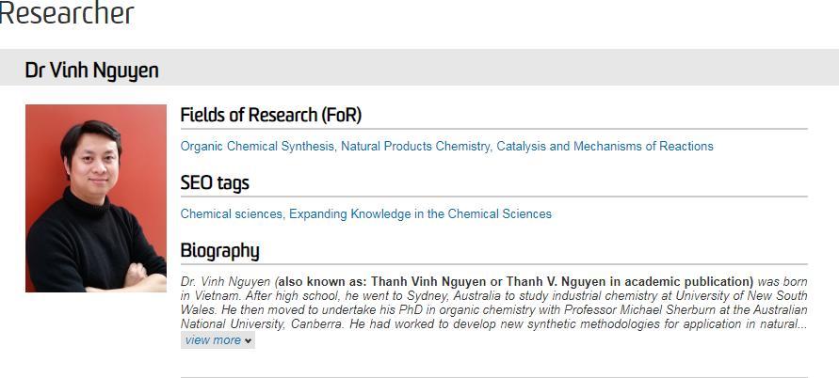Open the Organic Chemical Synthesis link
The height and width of the screenshot is (378, 839).
coord(257,146)
